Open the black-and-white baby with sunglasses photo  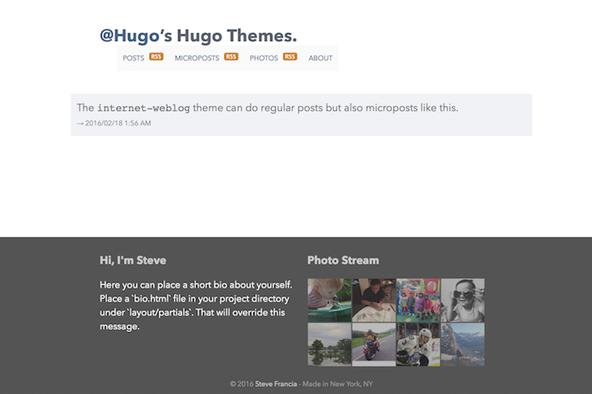[x=462, y=299]
